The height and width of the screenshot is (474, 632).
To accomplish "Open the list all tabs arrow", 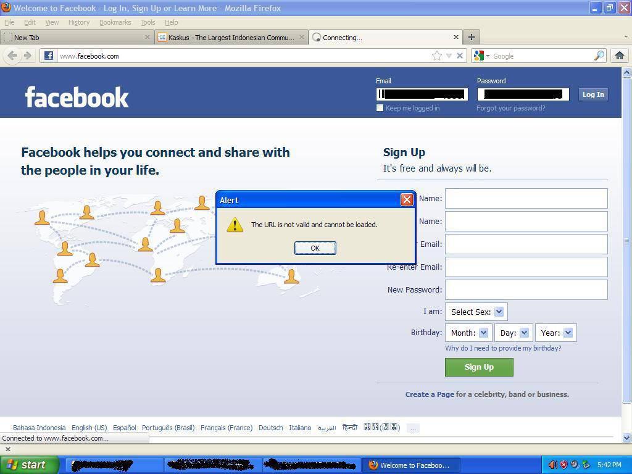I will tap(626, 37).
